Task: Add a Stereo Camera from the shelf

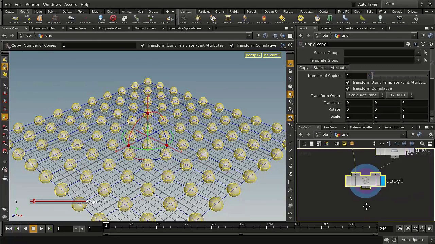Action: tap(399, 19)
